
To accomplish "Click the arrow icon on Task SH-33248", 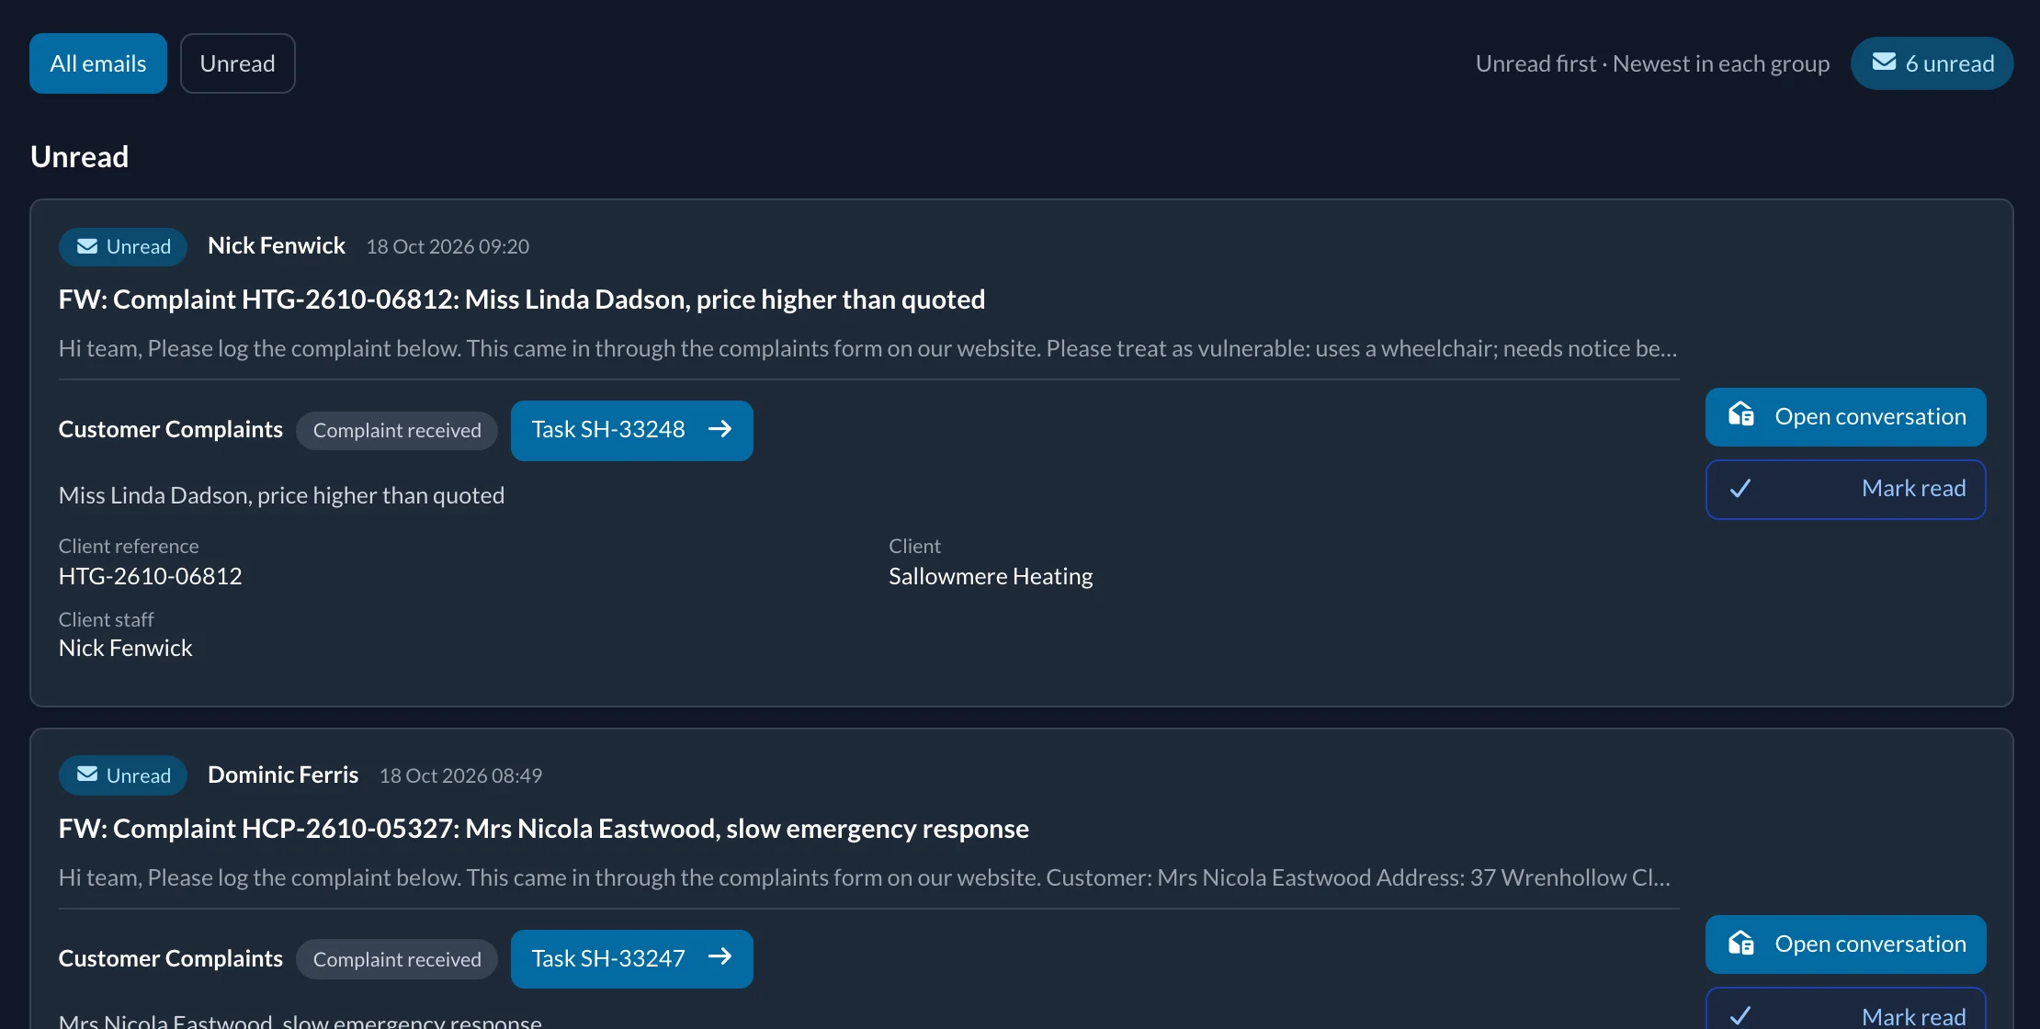I will point(720,429).
